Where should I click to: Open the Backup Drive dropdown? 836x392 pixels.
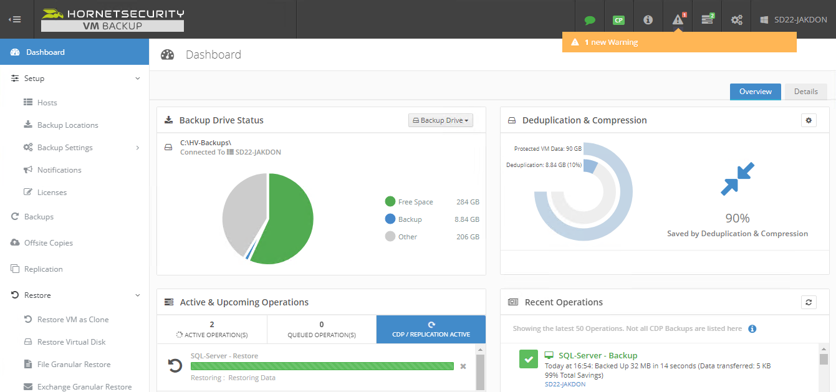click(441, 120)
